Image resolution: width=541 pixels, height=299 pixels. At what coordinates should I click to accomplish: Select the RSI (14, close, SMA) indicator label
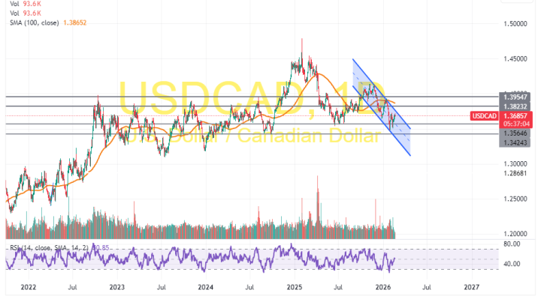(x=49, y=248)
